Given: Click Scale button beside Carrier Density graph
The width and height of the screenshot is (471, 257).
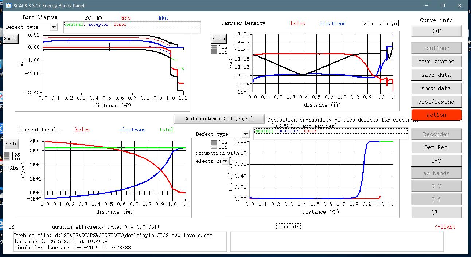Looking at the screenshot, I should coord(218,39).
